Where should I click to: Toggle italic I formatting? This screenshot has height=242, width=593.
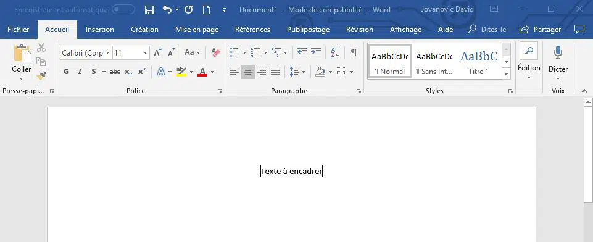pos(80,72)
